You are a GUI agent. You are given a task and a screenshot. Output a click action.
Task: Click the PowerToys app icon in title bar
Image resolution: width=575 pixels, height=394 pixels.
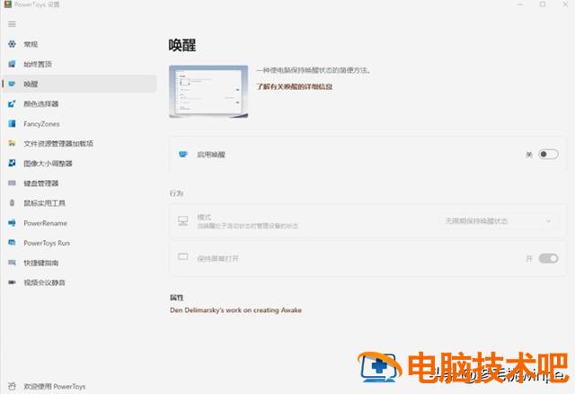pyautogui.click(x=8, y=4)
